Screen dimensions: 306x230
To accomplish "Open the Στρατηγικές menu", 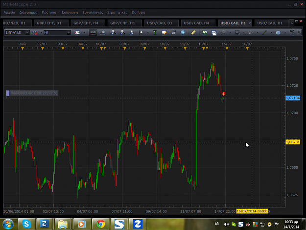I will tap(118, 12).
